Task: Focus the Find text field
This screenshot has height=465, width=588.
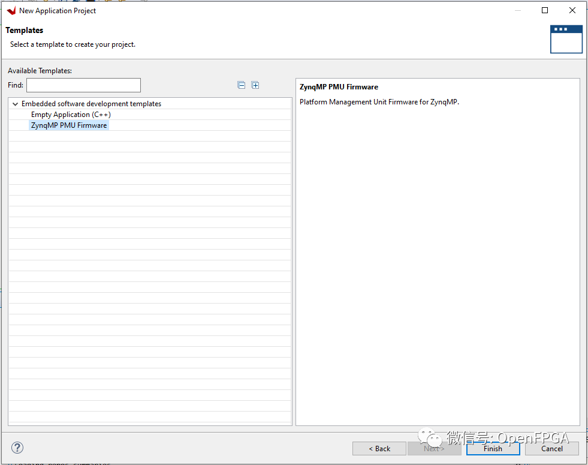Action: [x=83, y=85]
